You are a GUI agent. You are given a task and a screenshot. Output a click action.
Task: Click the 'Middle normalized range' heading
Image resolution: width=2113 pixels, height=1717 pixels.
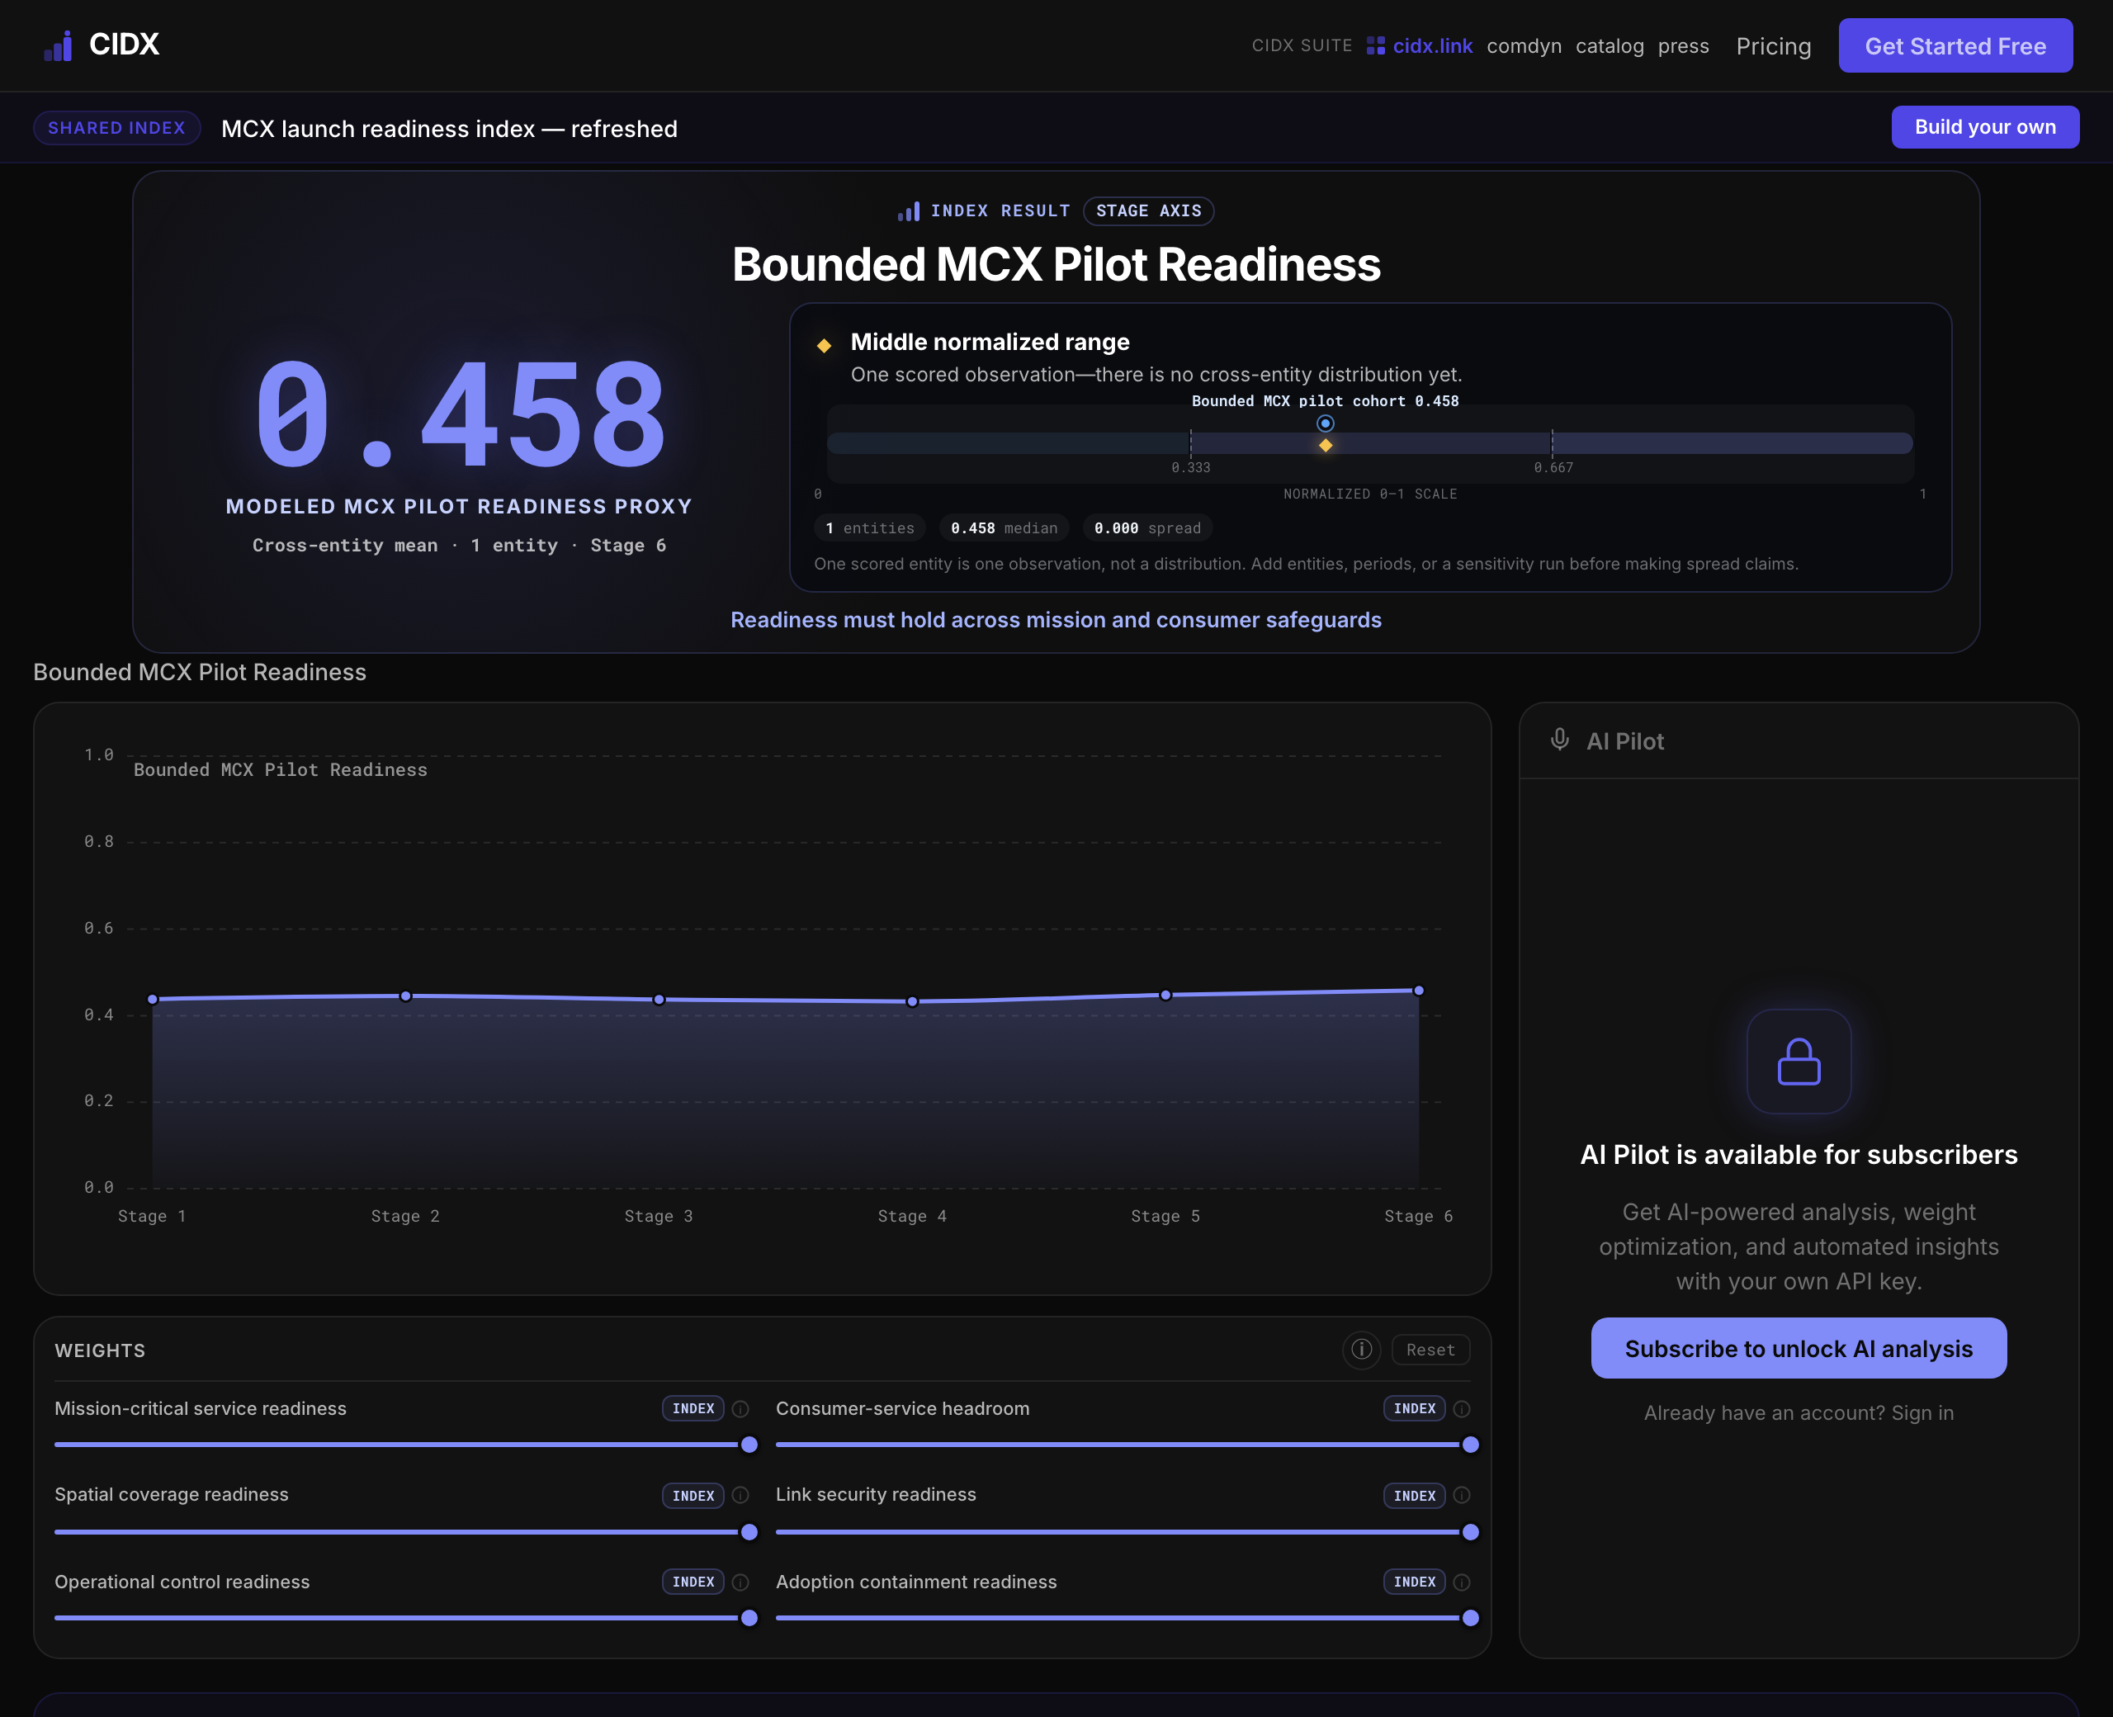coord(989,341)
